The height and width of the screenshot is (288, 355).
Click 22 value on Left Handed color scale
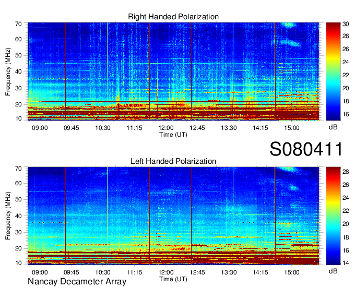tap(346, 211)
